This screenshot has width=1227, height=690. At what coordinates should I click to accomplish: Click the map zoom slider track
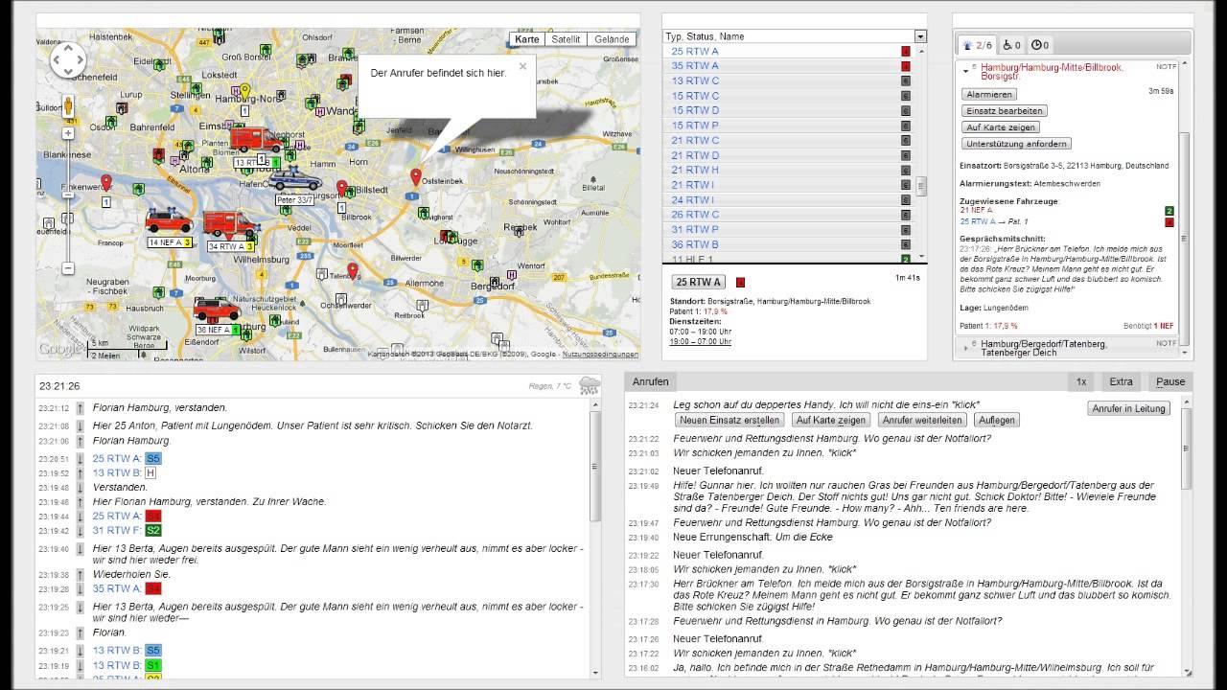click(68, 199)
